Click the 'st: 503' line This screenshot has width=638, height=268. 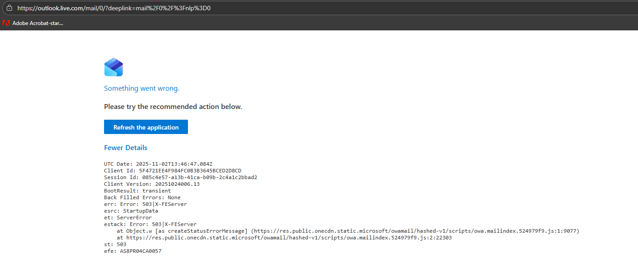115,244
